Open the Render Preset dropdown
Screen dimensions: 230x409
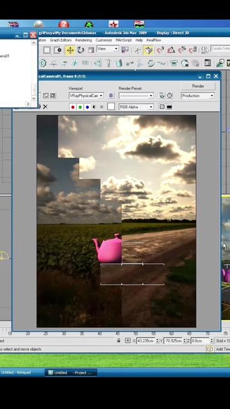coord(136,96)
